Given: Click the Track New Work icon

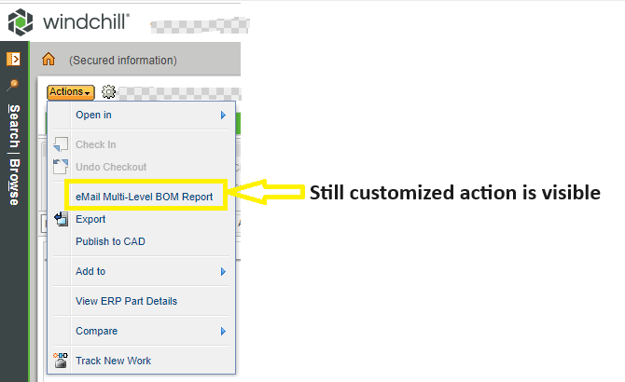Looking at the screenshot, I should pyautogui.click(x=61, y=361).
